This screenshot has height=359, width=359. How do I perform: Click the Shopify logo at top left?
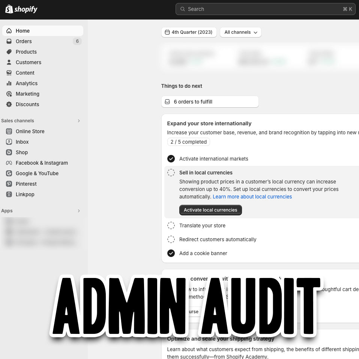[21, 9]
